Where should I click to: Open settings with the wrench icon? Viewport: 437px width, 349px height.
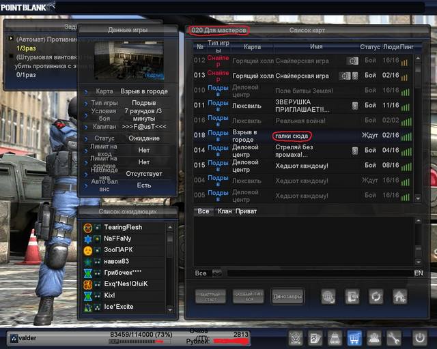point(393,338)
